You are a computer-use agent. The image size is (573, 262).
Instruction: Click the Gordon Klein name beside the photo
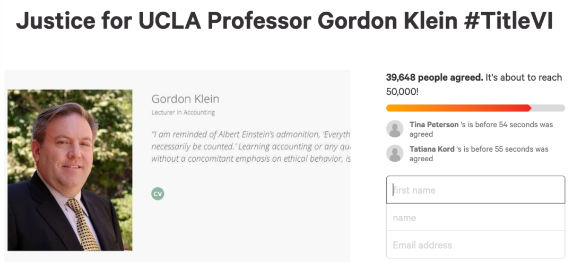click(x=185, y=99)
